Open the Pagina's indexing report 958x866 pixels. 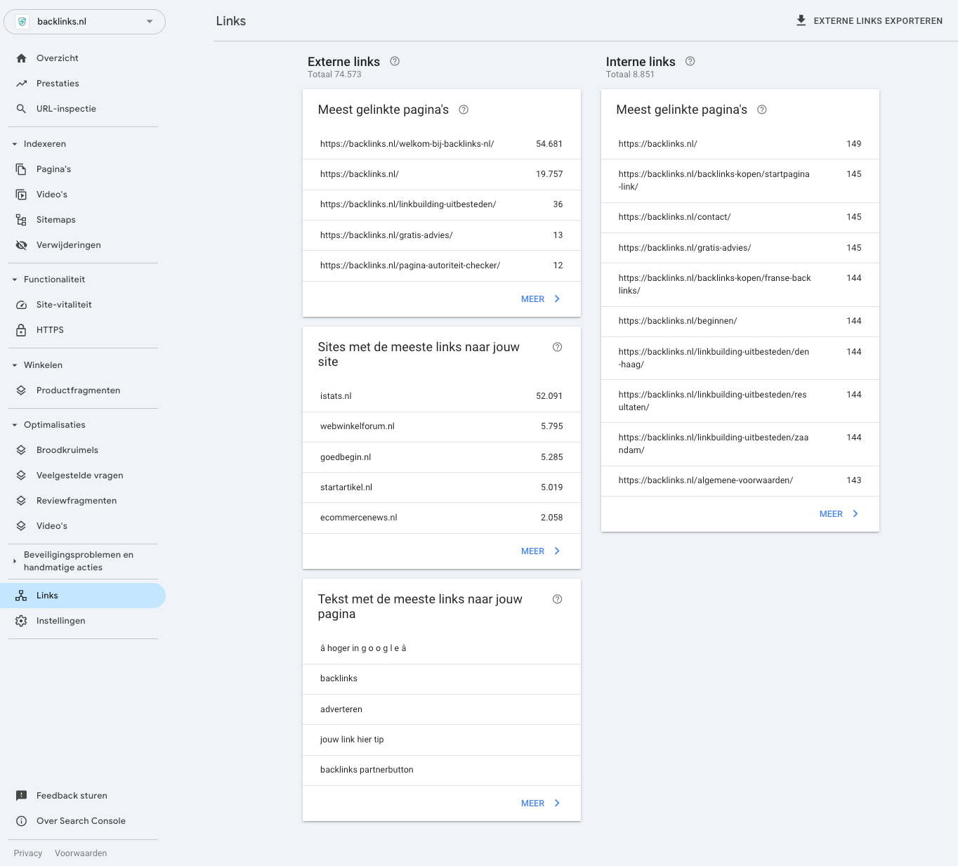pos(54,169)
